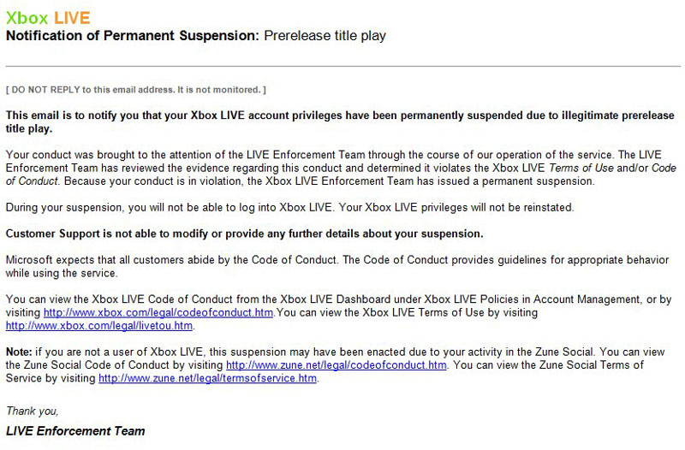This screenshot has height=450, width=685.
Task: Click the orange LIVE logo word
Action: tap(71, 18)
